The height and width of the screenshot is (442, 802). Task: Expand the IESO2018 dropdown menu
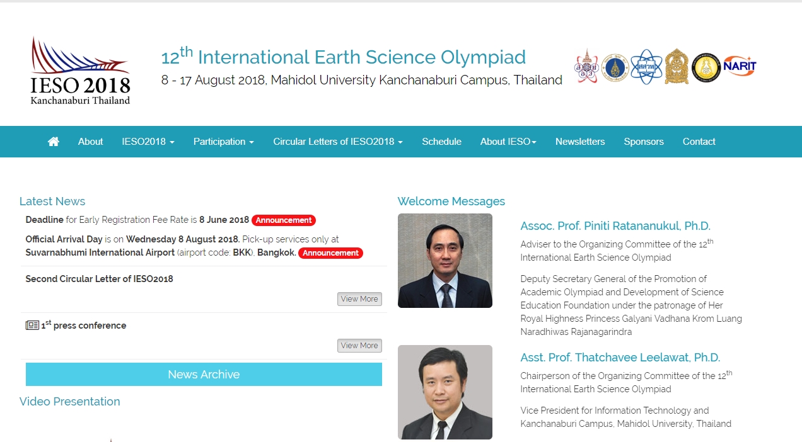(148, 142)
